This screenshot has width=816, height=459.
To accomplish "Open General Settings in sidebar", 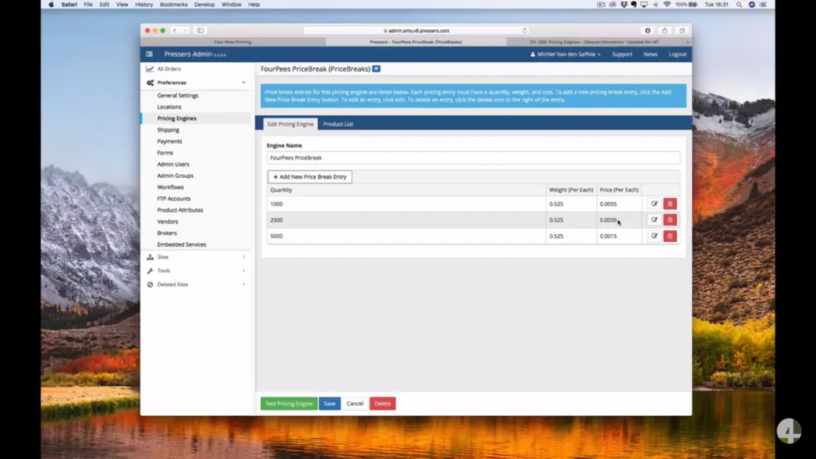I will pos(177,96).
